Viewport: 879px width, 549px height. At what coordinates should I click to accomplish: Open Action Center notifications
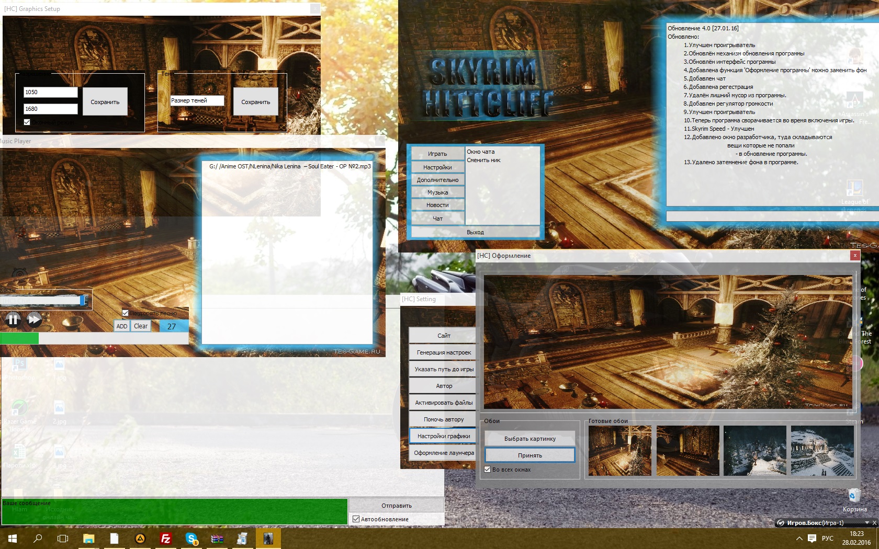[x=812, y=539]
